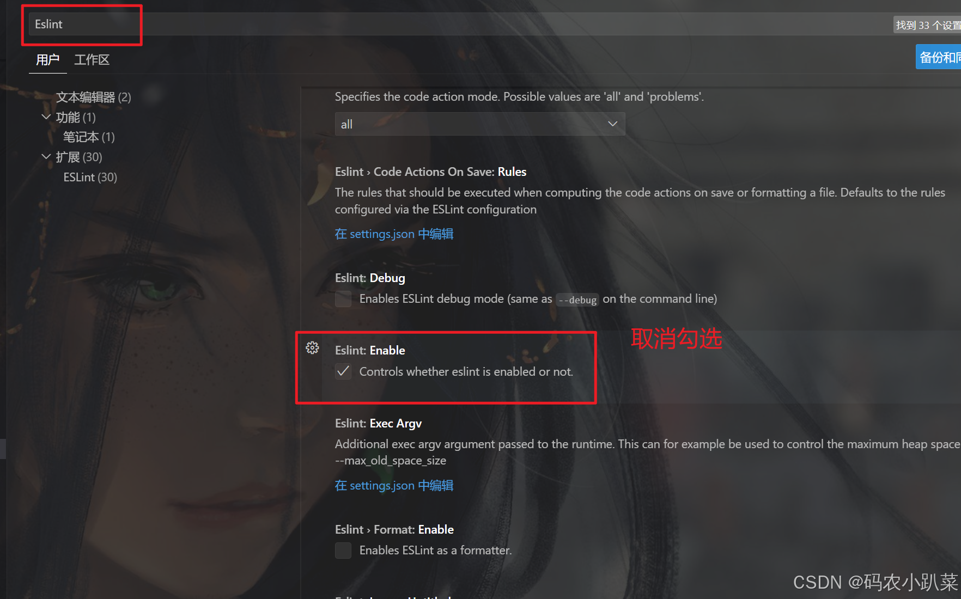The height and width of the screenshot is (599, 961).
Task: Collapse the 扩展 (30) tree section
Action: click(46, 157)
